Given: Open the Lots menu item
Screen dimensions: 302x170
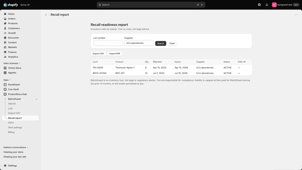Looking at the screenshot, I should coord(10,108).
